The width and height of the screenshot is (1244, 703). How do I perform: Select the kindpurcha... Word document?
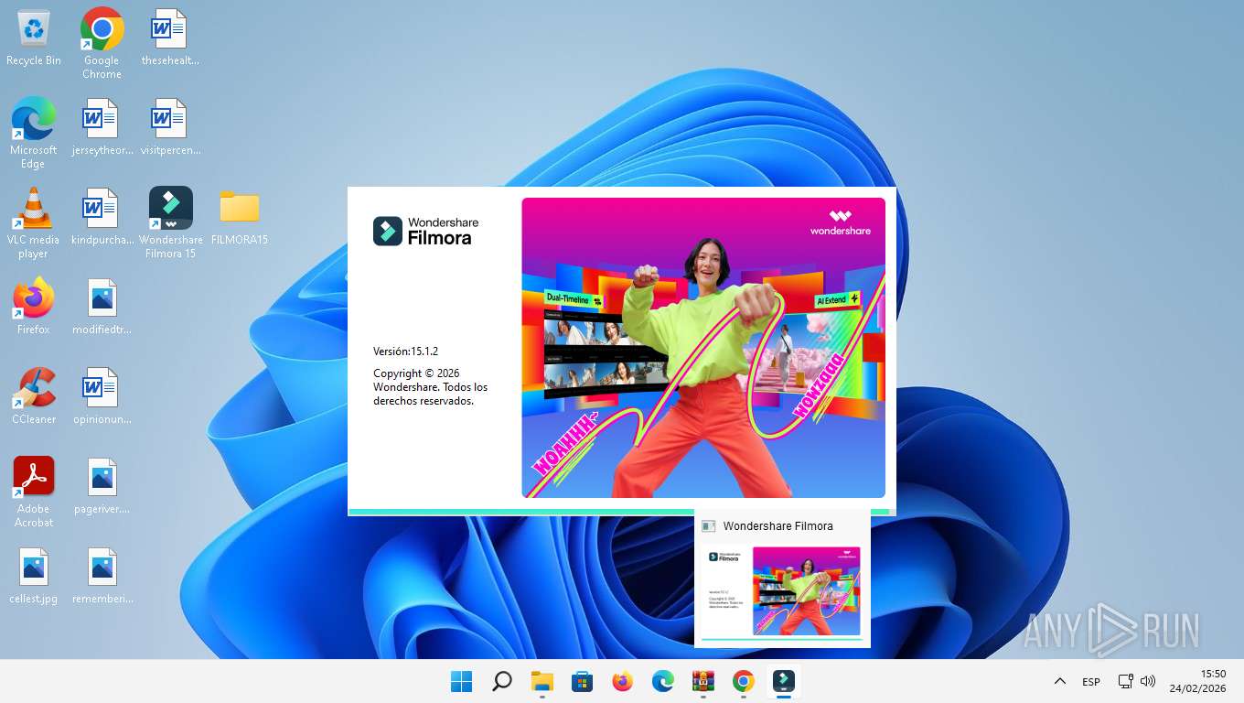tap(102, 218)
